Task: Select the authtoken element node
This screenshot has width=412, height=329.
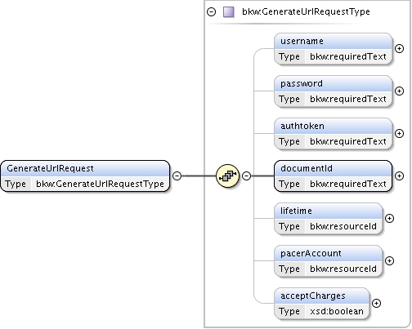Action: point(334,134)
